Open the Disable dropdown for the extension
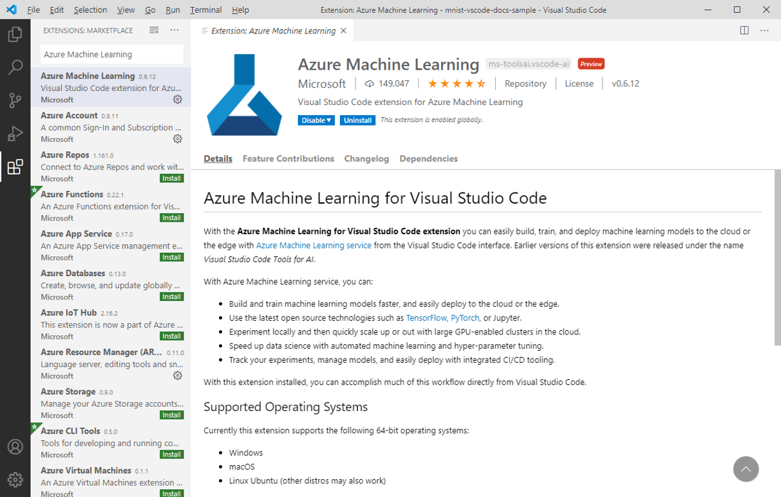 (x=316, y=120)
